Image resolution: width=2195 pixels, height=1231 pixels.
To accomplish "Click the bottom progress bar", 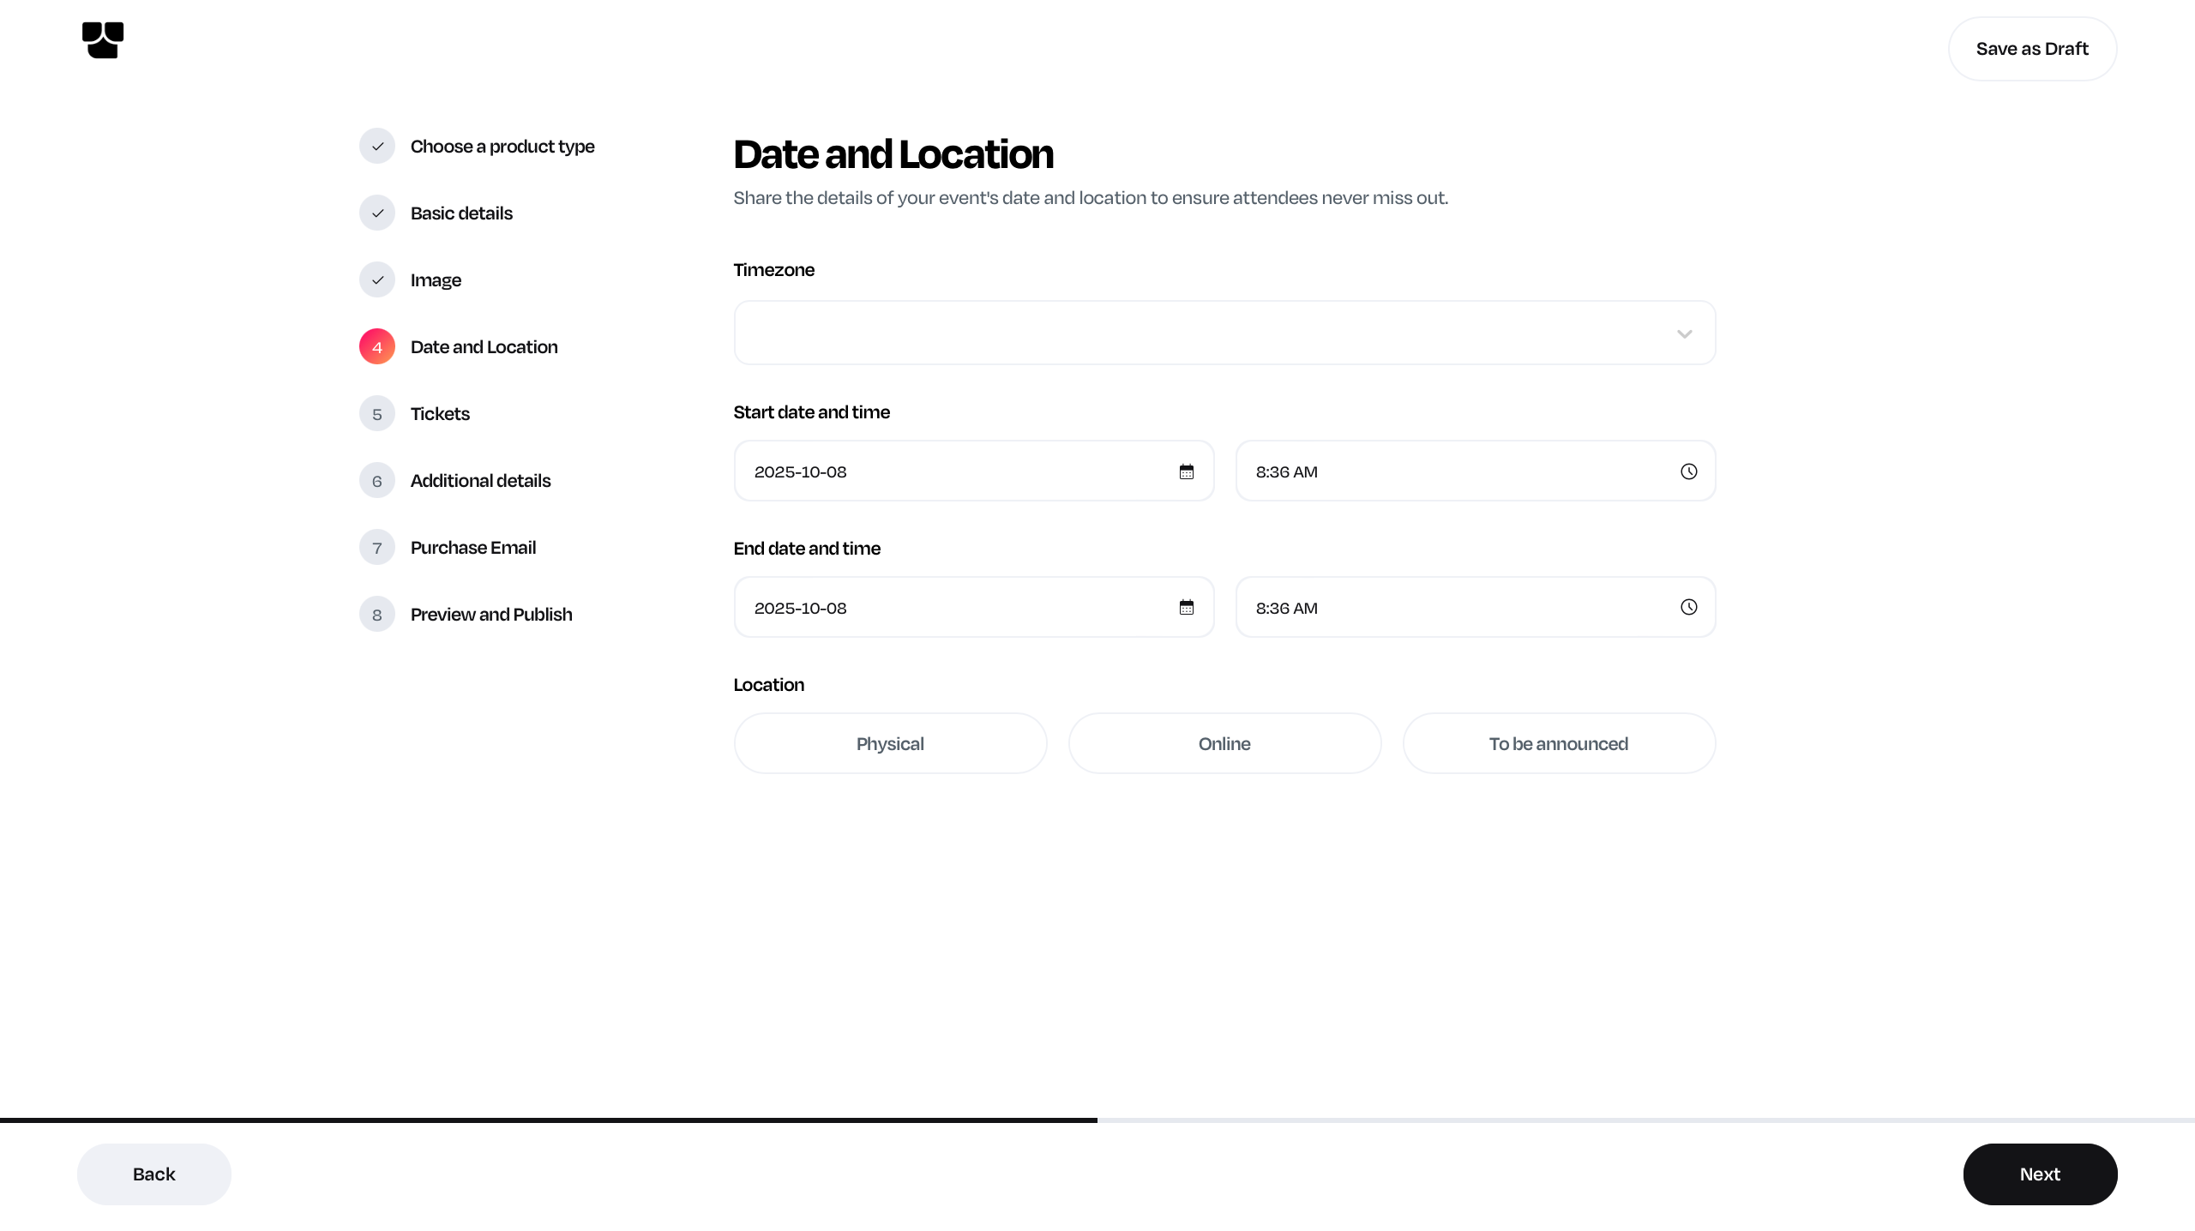I will point(1097,1120).
